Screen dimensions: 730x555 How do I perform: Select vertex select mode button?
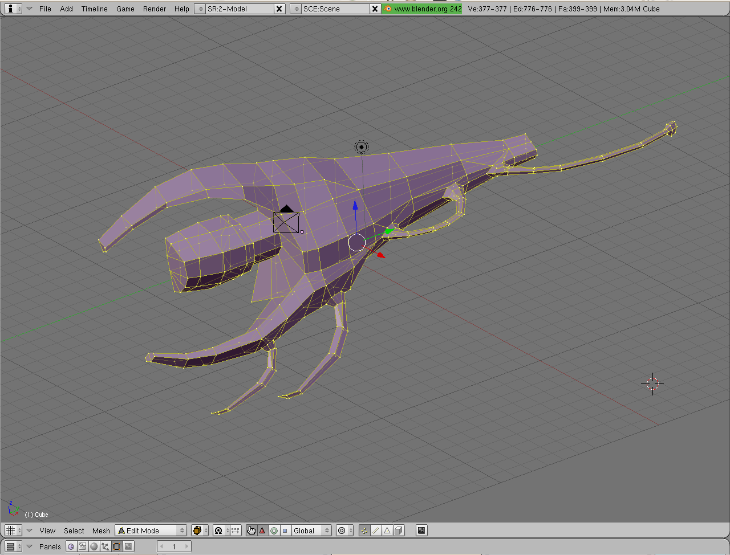coord(364,530)
